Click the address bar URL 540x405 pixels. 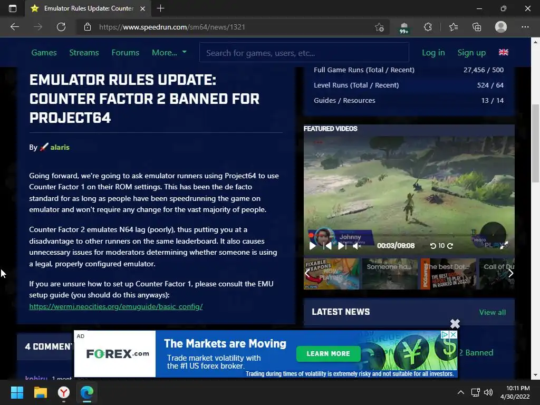172,27
